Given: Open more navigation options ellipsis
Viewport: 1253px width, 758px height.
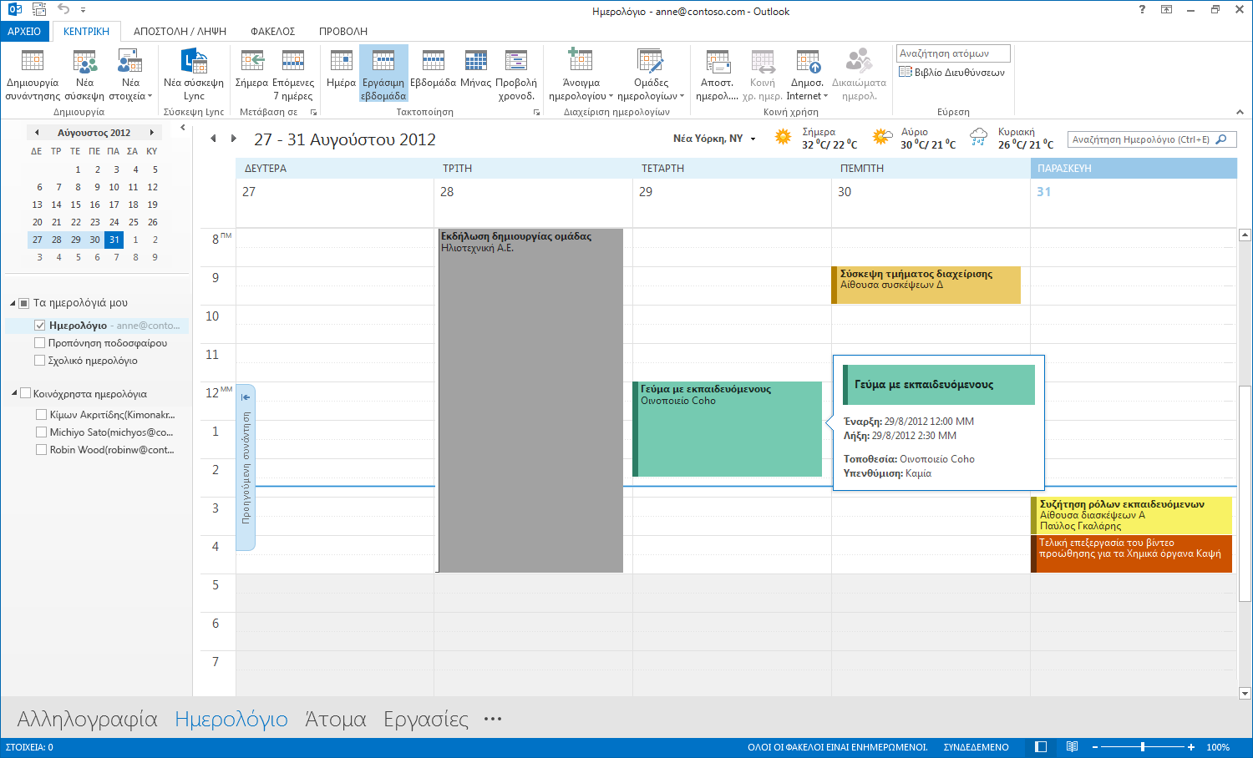Looking at the screenshot, I should [493, 719].
